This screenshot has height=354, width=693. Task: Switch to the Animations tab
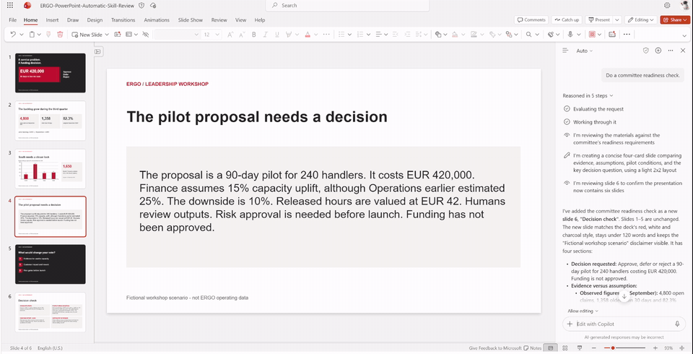(x=157, y=20)
